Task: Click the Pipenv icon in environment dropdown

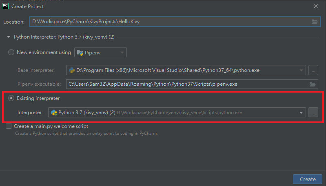Action: coord(80,53)
